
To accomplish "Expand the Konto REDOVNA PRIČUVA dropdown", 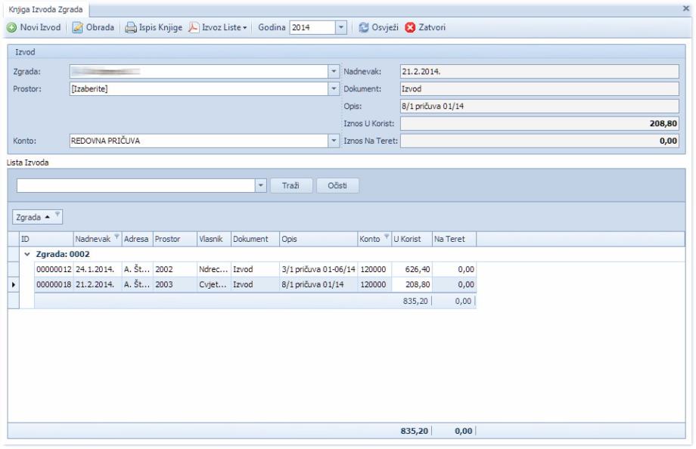I will 334,141.
